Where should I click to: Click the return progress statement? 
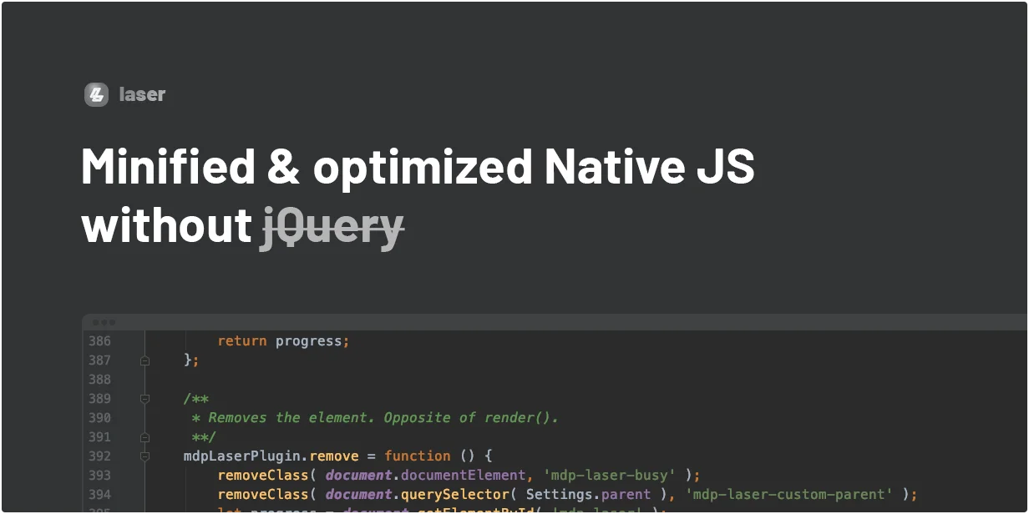pos(282,340)
